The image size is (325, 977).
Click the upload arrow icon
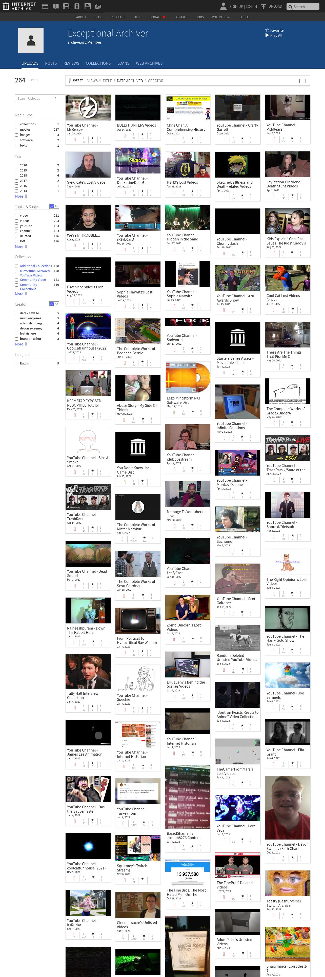click(263, 6)
